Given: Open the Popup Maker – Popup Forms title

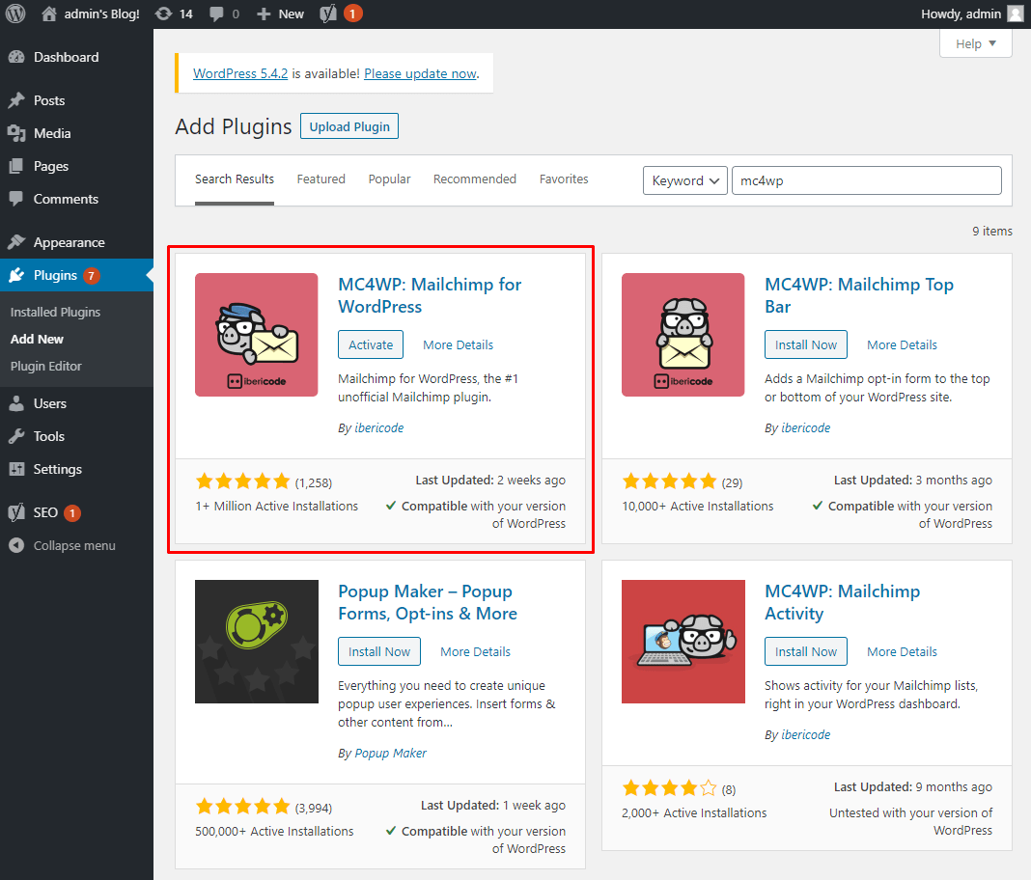Looking at the screenshot, I should tap(428, 603).
